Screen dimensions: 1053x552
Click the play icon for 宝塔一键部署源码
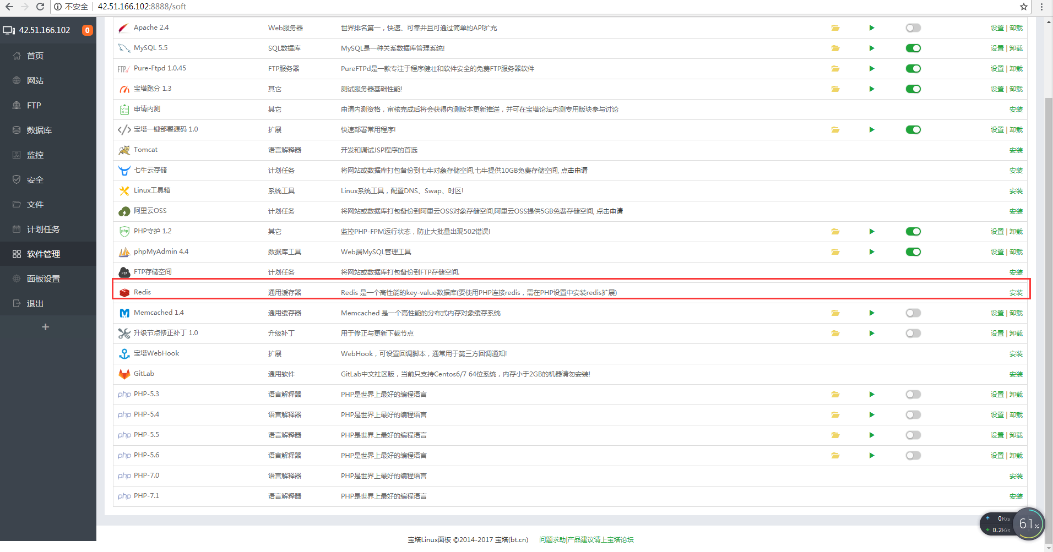click(872, 130)
